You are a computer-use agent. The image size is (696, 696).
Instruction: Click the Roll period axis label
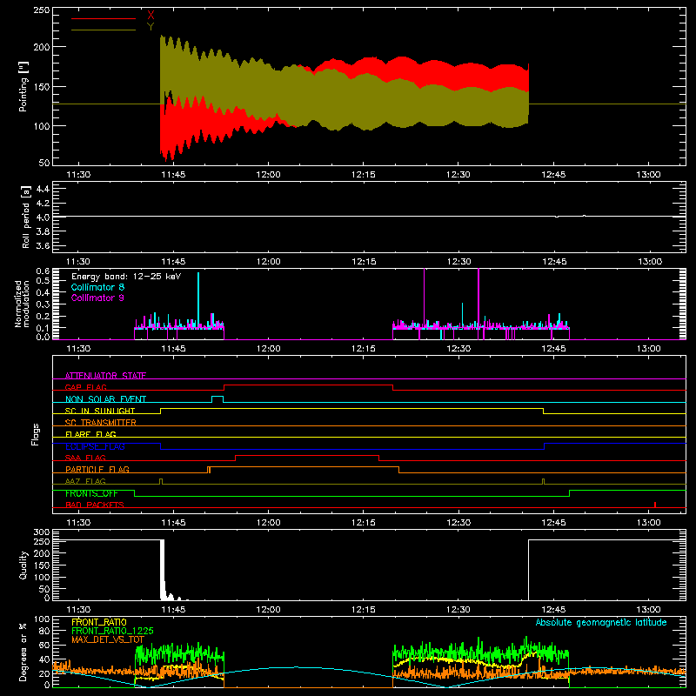point(25,217)
